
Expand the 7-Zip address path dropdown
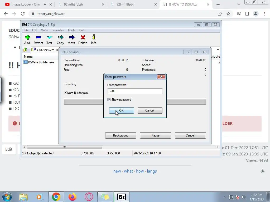[x=218, y=50]
